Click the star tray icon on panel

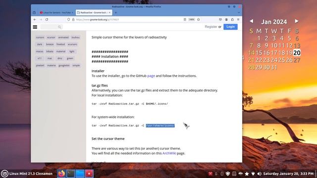(x=247, y=174)
